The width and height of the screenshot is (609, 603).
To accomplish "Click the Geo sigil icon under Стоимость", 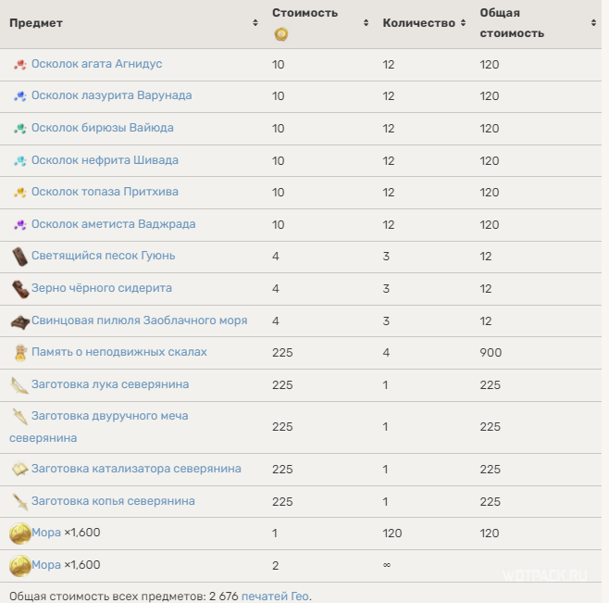I will tap(281, 34).
